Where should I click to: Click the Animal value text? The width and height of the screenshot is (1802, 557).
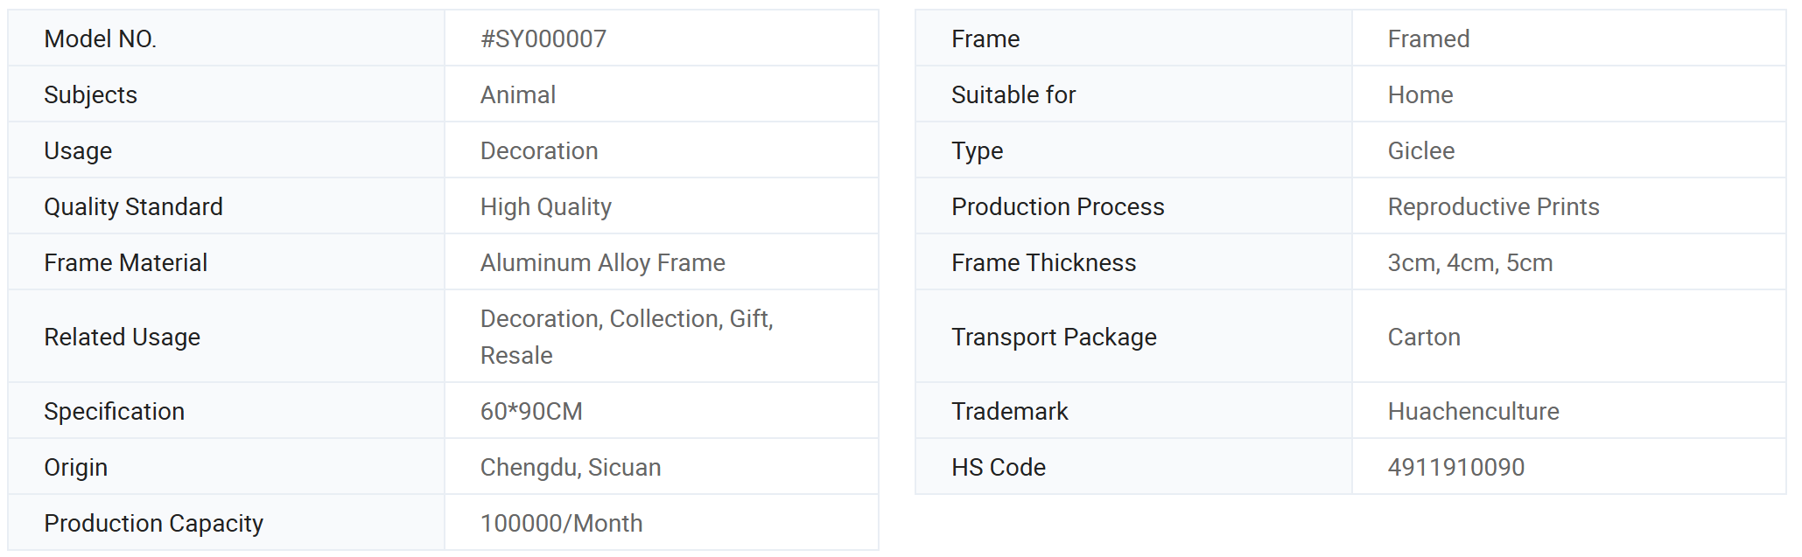click(517, 94)
